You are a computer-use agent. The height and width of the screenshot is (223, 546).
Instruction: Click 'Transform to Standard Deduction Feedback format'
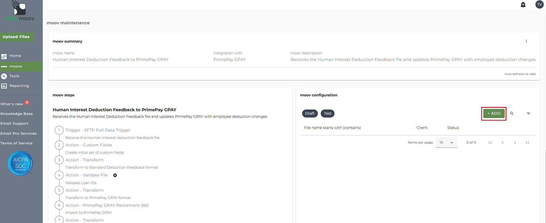coord(111,168)
